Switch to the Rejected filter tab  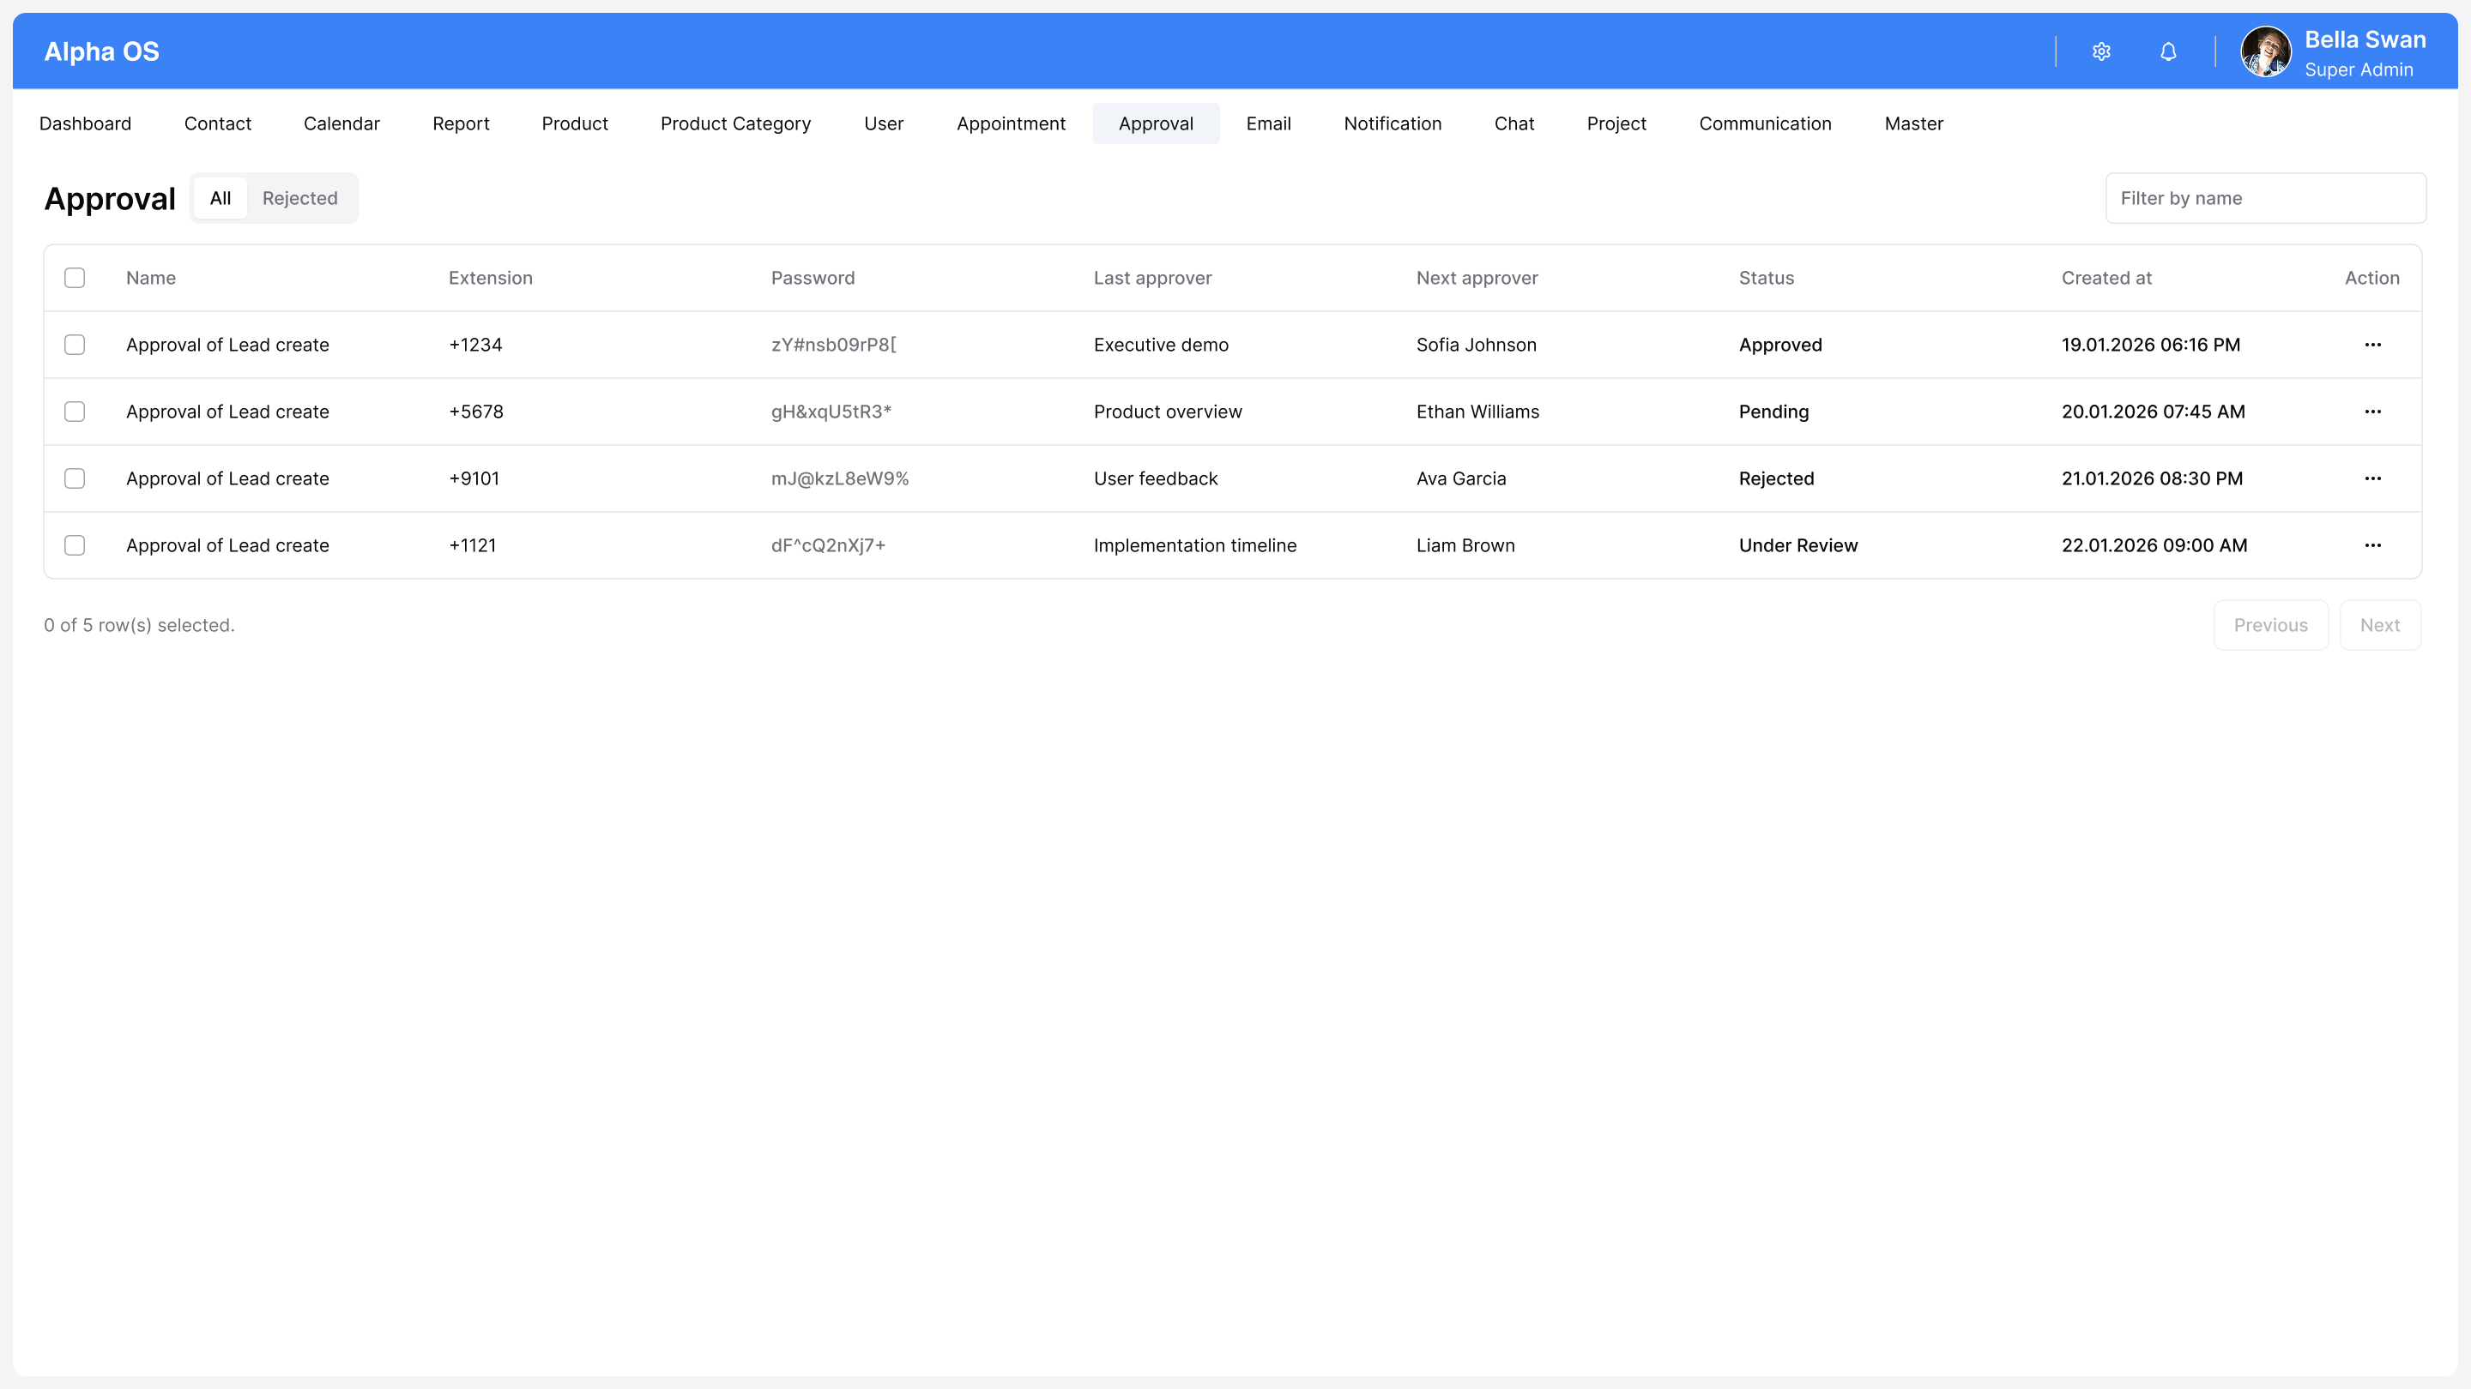[x=299, y=198]
